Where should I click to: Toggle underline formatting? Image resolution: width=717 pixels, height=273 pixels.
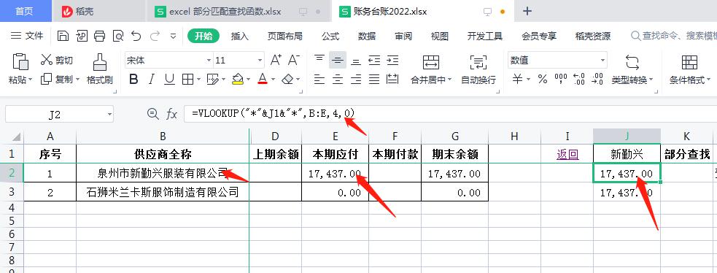[x=170, y=80]
